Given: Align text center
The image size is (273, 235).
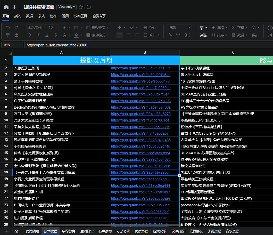Looking at the screenshot, I should pos(128,35).
